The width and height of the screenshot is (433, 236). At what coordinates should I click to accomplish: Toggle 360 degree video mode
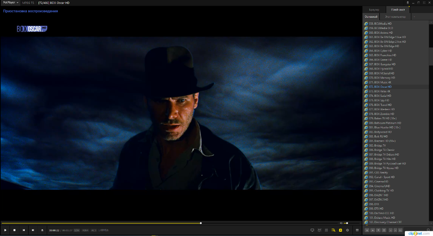click(320, 230)
